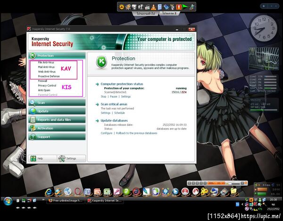Click the TH language indicator
Viewport: 283px width, 221px height.
coord(238,204)
